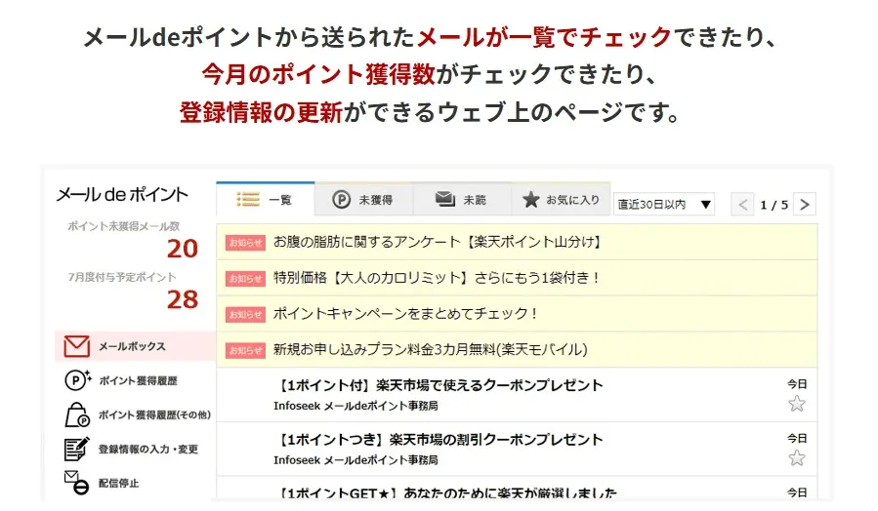Favorite the 楽天市場の割引クーポンプレゼント email

tap(797, 458)
